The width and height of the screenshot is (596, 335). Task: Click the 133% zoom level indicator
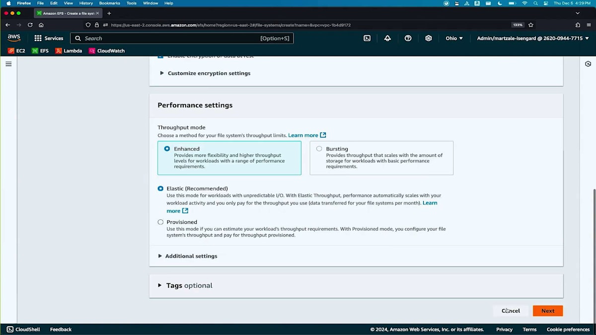coord(518,25)
